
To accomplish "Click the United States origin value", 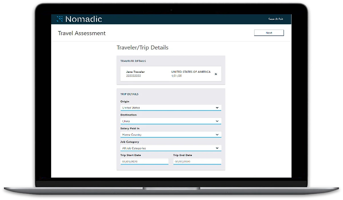I will tap(131, 108).
